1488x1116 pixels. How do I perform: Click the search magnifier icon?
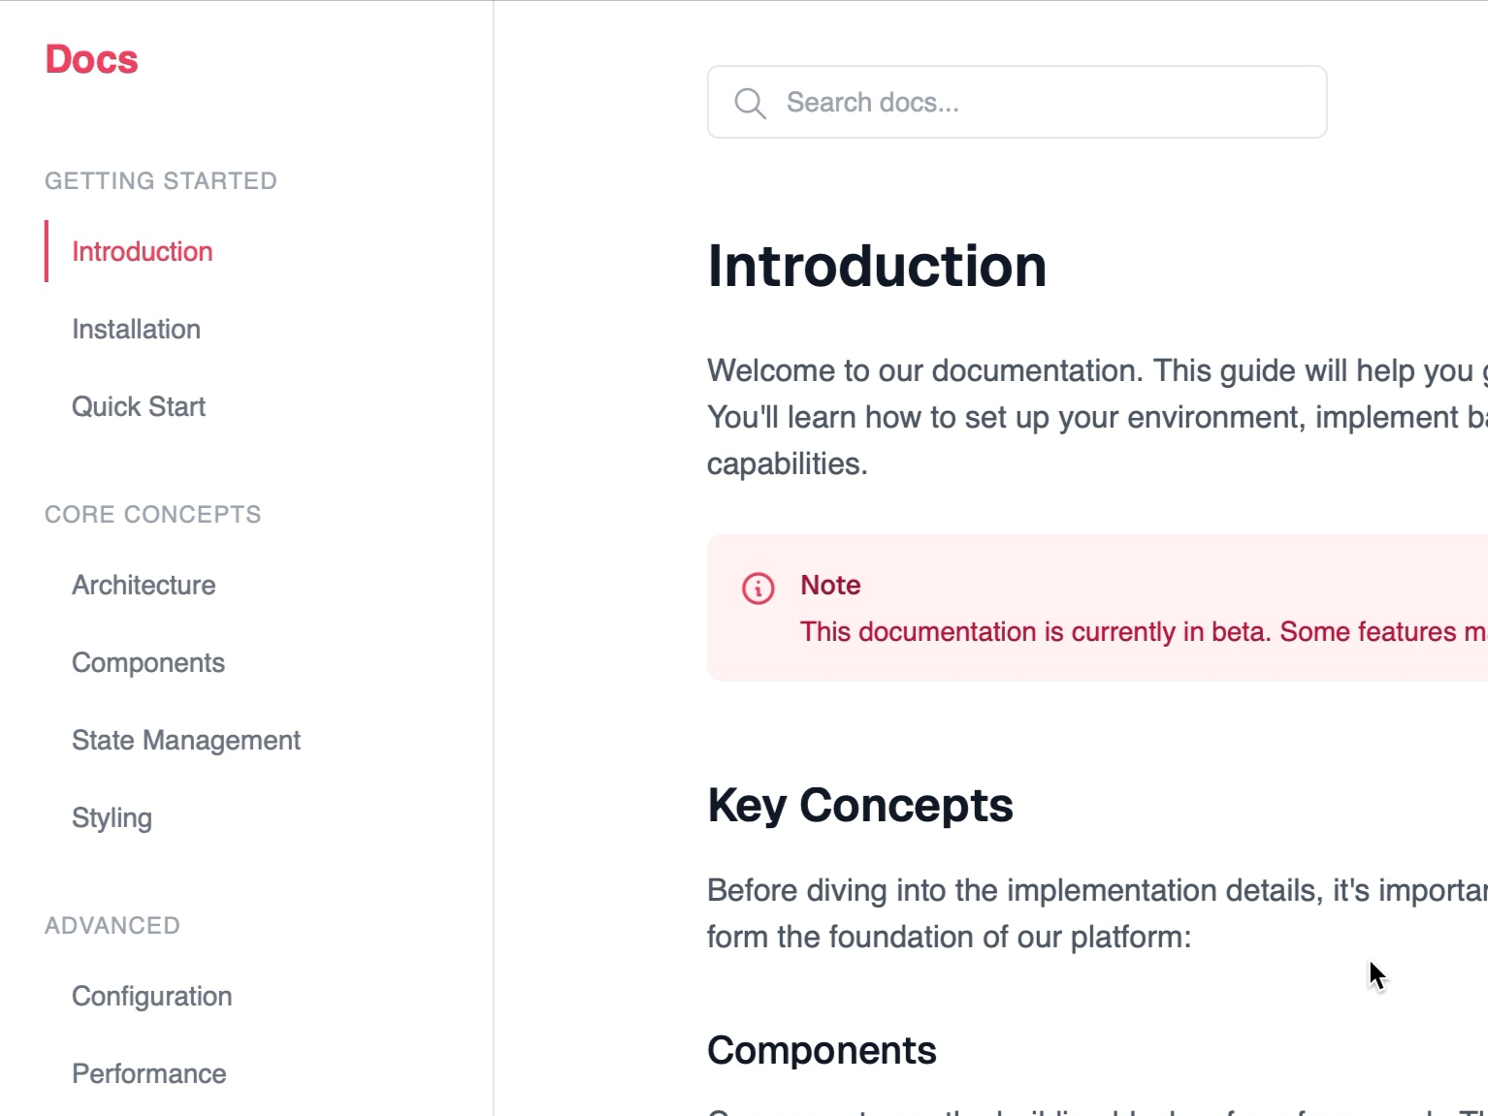tap(751, 102)
